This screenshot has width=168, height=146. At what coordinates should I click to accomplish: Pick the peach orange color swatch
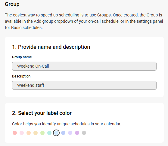coord(29,133)
